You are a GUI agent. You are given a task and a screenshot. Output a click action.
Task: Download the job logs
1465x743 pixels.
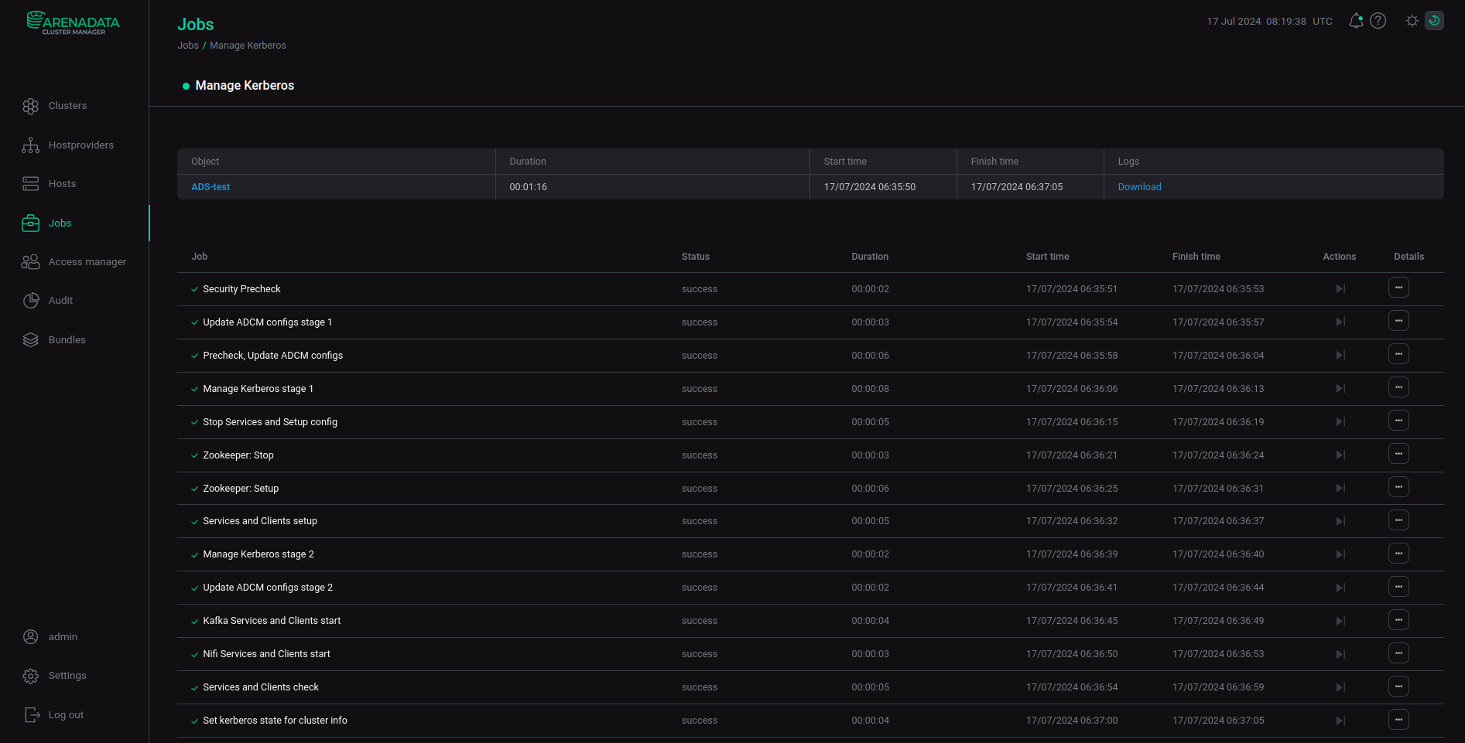tap(1139, 187)
